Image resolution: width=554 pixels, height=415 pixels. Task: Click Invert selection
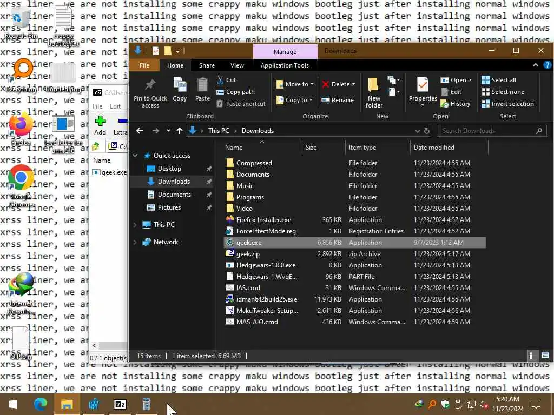point(507,104)
